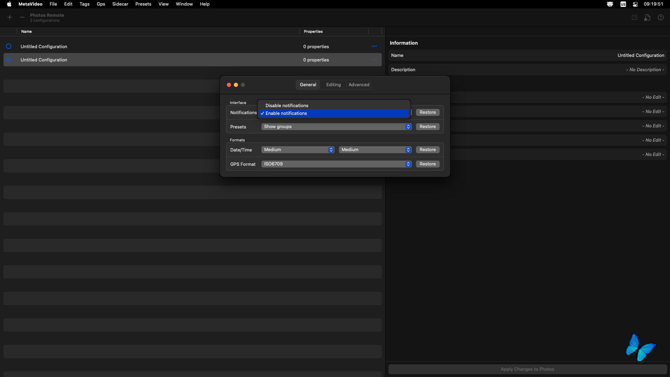
Task: Open the ellipsis menu on first configuration row
Action: point(374,46)
